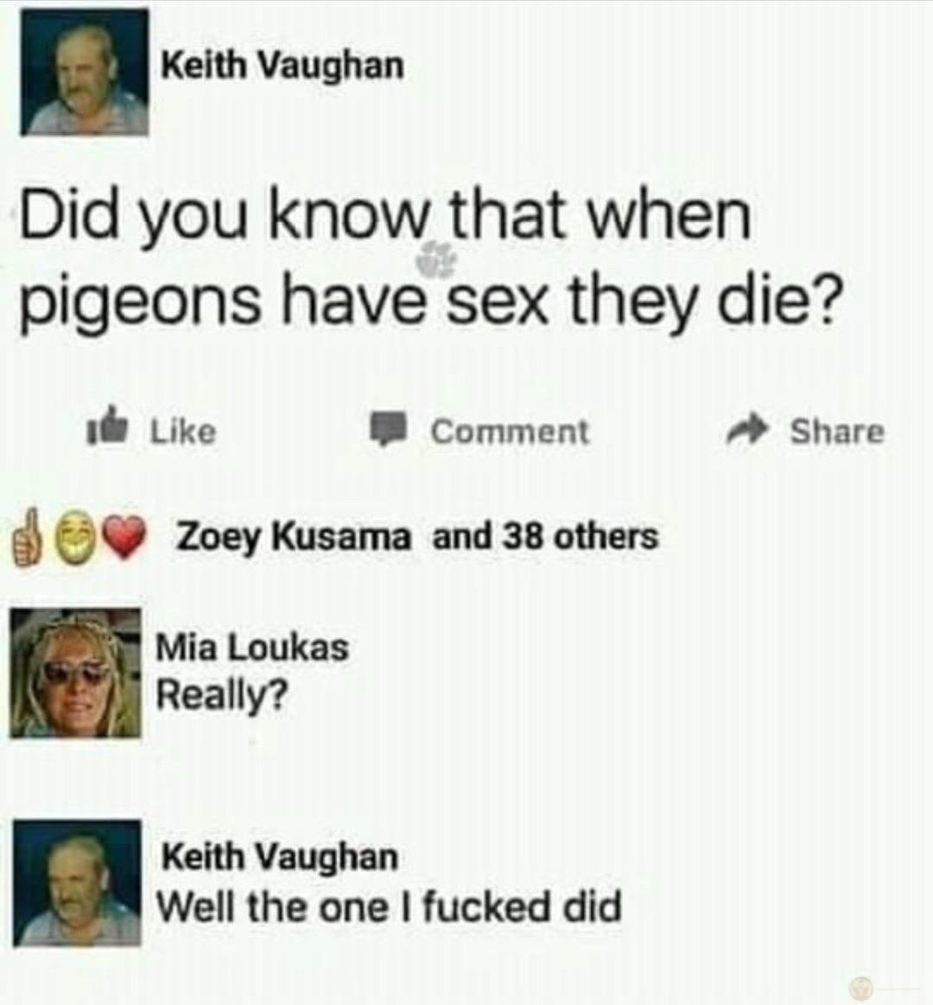The image size is (933, 1005).
Task: Open Zoey Kusama's profile from reactions
Action: [294, 537]
